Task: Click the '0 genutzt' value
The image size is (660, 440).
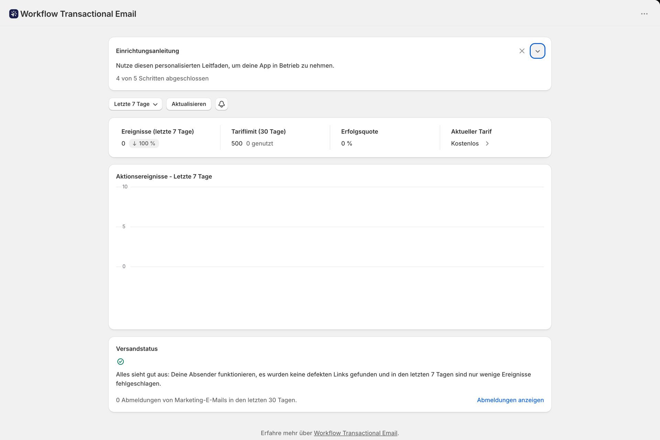Action: coord(260,143)
